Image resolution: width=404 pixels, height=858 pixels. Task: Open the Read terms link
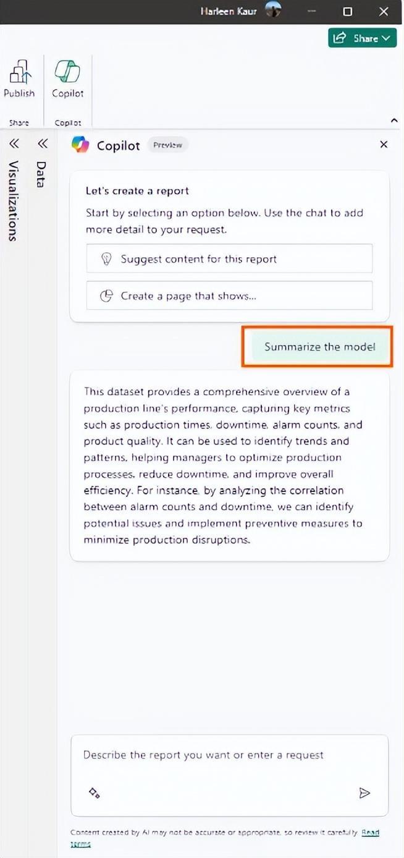click(370, 832)
